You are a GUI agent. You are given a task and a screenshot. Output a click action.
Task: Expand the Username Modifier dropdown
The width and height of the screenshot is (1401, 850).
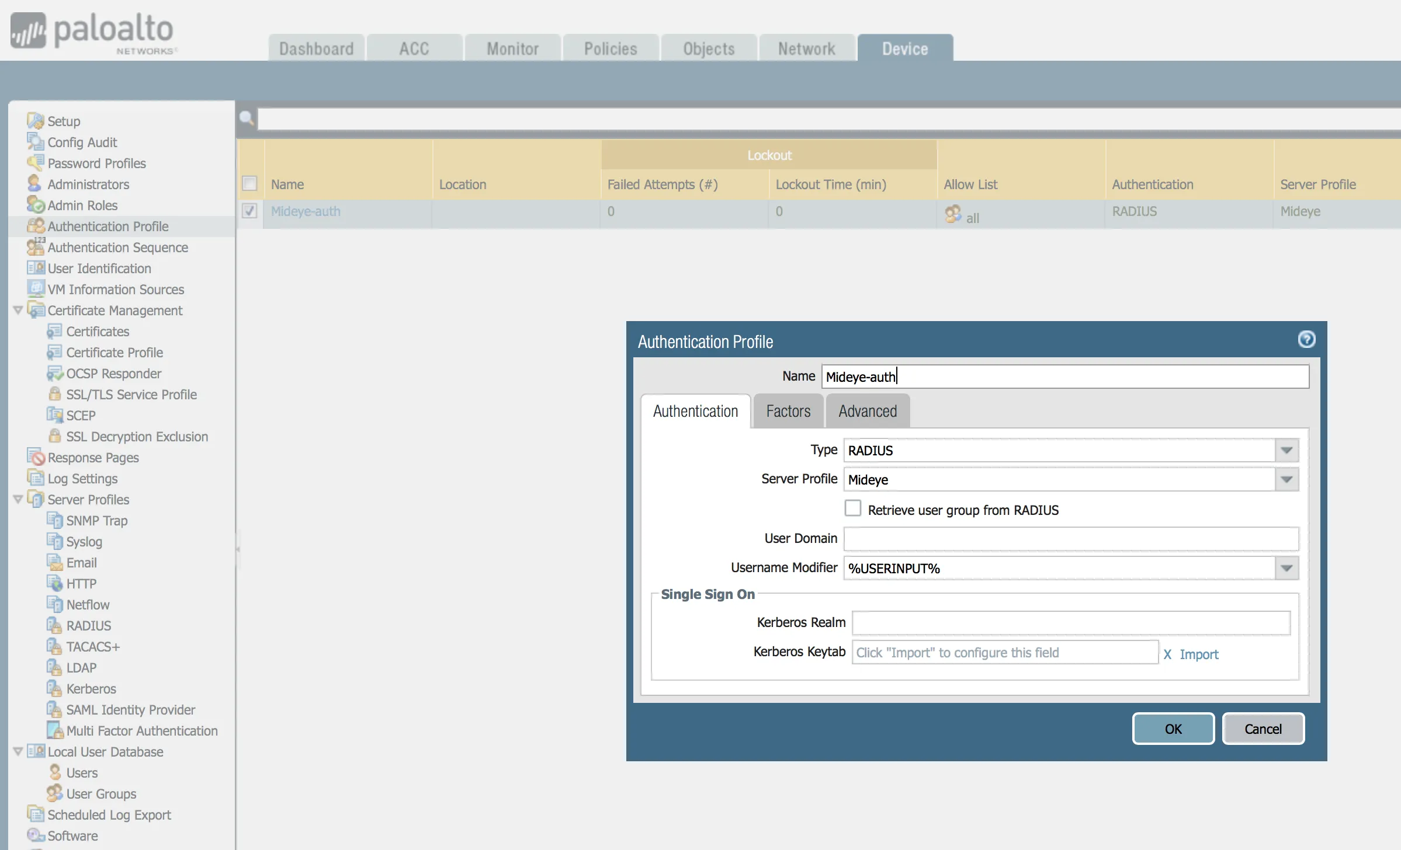1286,568
